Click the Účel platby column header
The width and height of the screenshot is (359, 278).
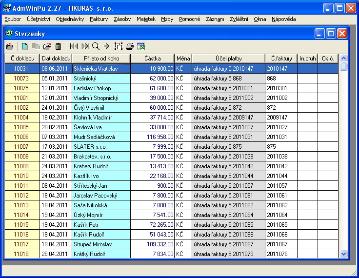coord(228,59)
